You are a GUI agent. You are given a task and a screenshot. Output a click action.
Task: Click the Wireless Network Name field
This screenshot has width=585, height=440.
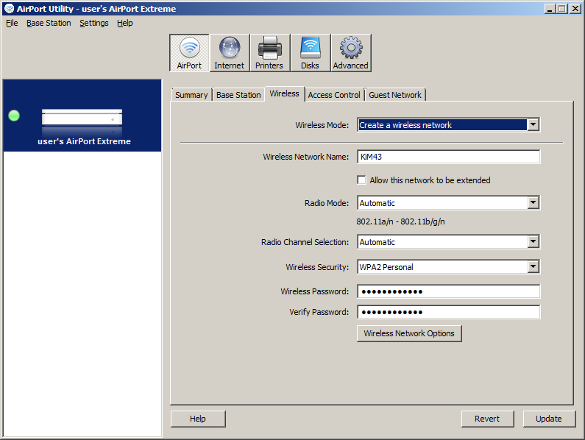[x=448, y=157]
